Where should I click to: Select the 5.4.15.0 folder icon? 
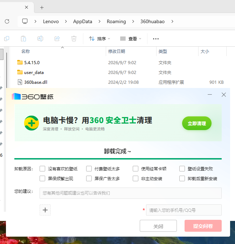click(20, 62)
